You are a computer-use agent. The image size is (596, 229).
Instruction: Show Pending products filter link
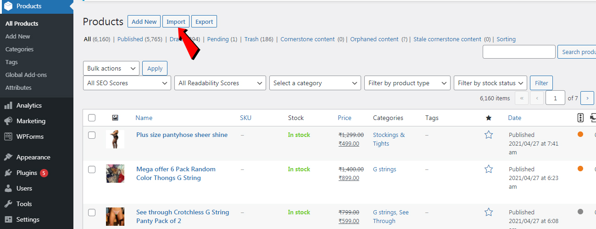pyautogui.click(x=218, y=39)
